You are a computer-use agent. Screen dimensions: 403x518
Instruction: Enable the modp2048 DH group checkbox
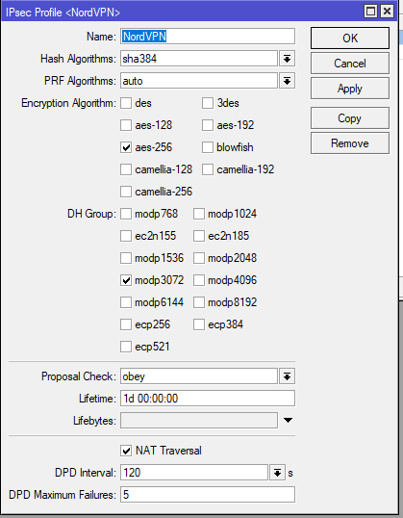(x=199, y=258)
